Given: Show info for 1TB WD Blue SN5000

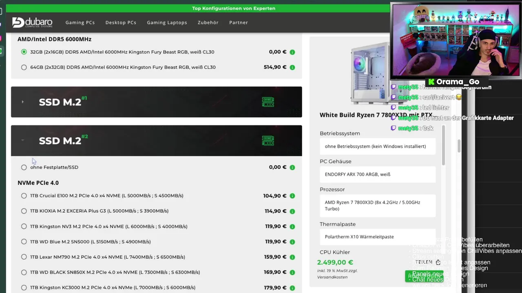Looking at the screenshot, I should (292, 242).
